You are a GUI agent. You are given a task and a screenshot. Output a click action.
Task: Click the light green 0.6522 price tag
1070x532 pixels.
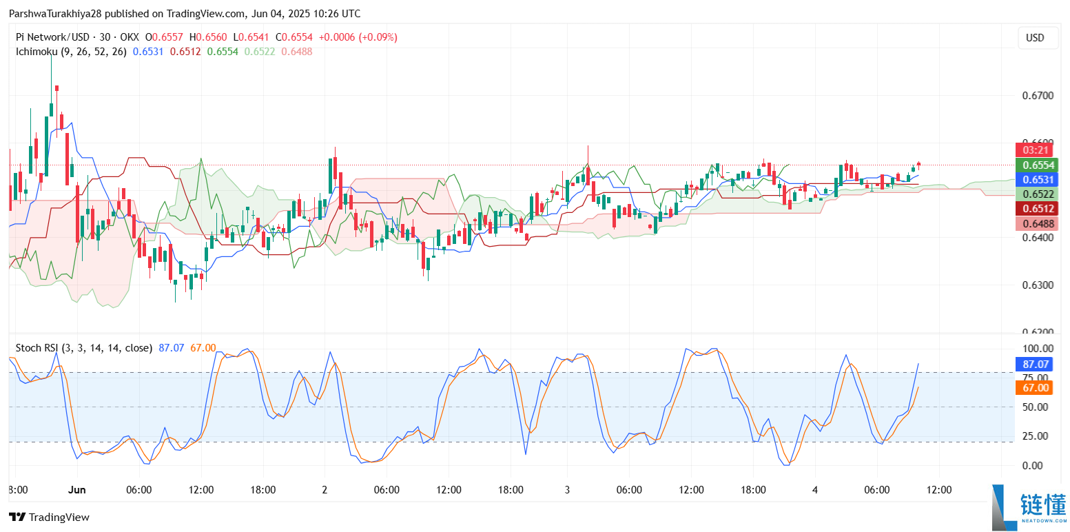coord(1036,194)
